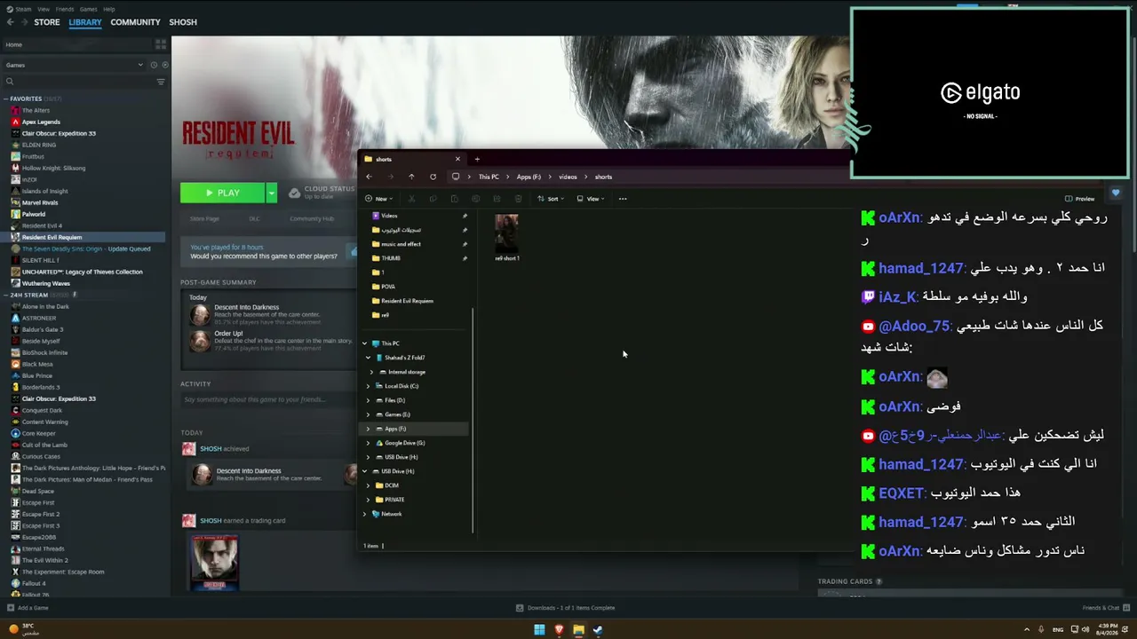The image size is (1137, 639).
Task: Click videos in Explorer breadcrumb
Action: click(x=568, y=177)
